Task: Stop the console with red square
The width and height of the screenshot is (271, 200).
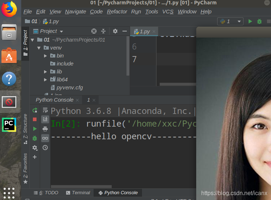Action: (x=35, y=120)
